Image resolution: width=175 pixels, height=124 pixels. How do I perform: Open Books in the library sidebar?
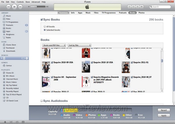[x=8, y=28]
